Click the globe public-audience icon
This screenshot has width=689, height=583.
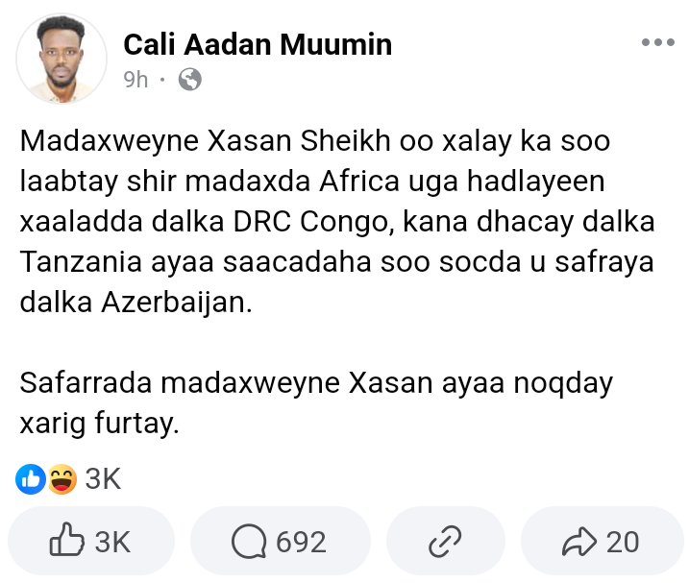190,80
